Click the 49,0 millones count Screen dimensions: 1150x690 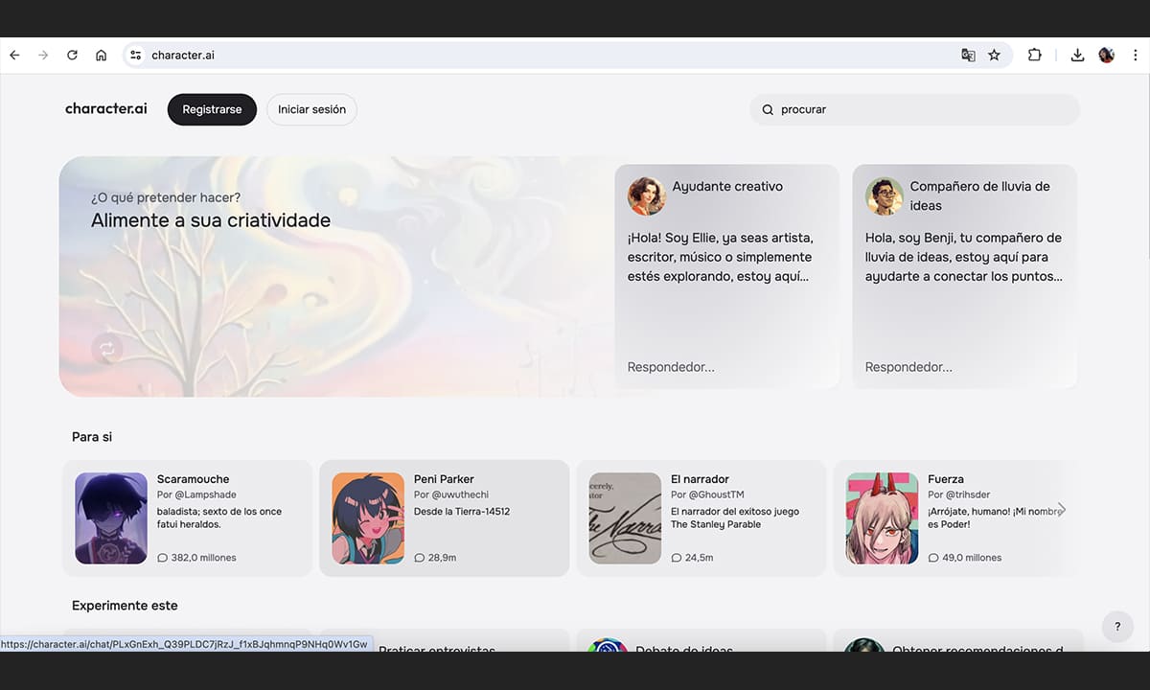coord(972,558)
